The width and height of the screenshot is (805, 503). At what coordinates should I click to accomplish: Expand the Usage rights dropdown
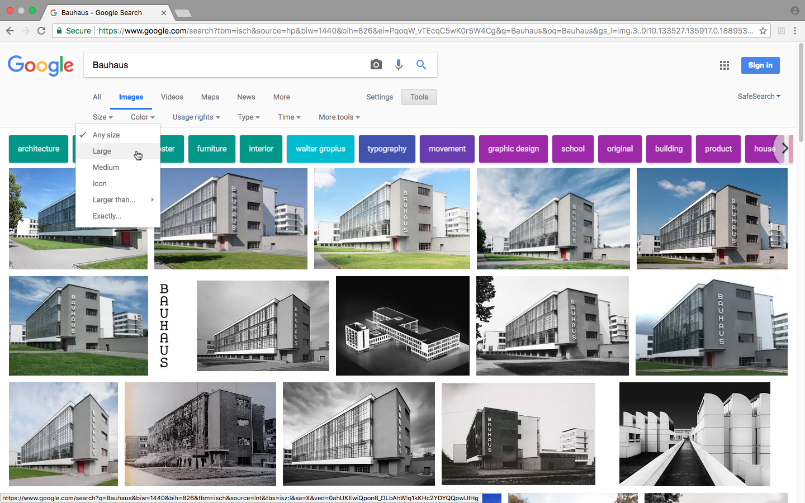click(196, 117)
